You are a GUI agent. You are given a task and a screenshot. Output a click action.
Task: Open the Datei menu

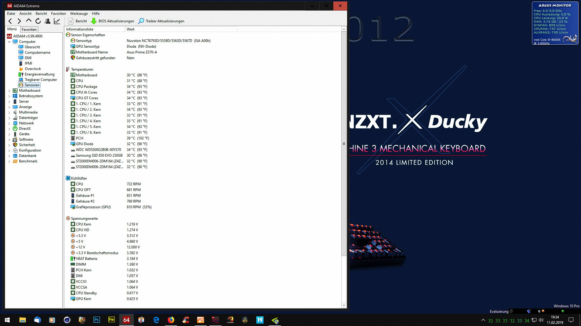click(x=11, y=14)
